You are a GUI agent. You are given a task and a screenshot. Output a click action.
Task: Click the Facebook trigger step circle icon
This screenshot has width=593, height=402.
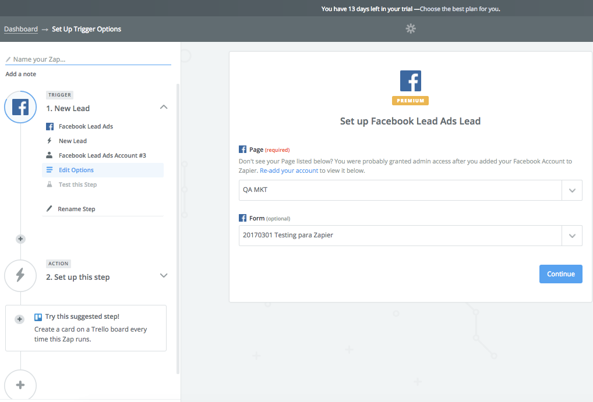pyautogui.click(x=20, y=107)
